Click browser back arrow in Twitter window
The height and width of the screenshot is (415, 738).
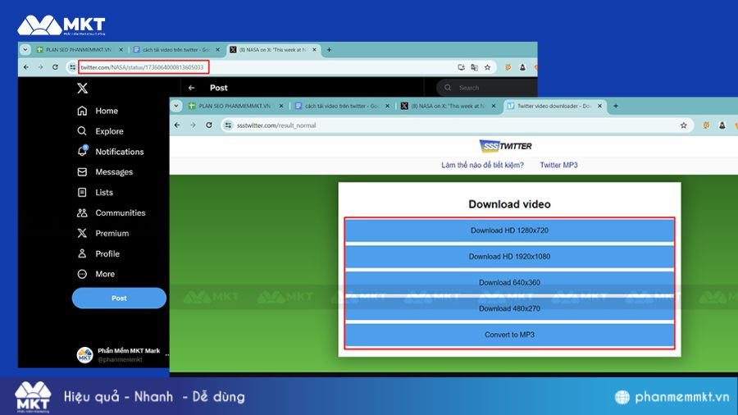point(26,67)
